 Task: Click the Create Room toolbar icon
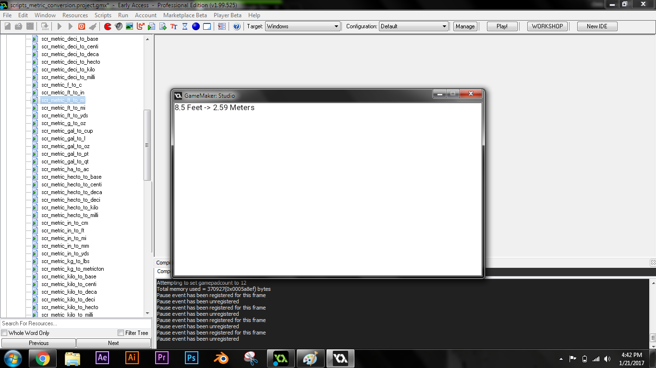click(207, 26)
